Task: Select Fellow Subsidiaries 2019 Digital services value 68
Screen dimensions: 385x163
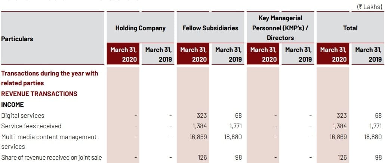Action: (238, 116)
